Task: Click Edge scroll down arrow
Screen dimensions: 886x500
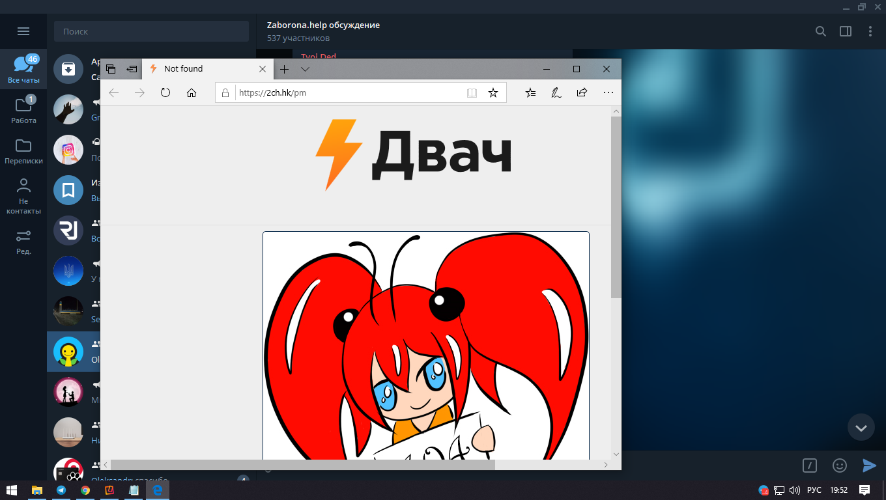Action: (x=616, y=454)
